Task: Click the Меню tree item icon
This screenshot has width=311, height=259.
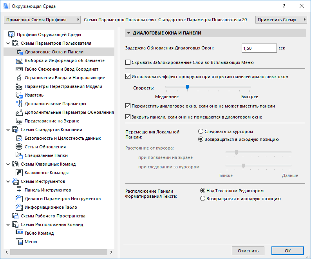Action: 19,242
